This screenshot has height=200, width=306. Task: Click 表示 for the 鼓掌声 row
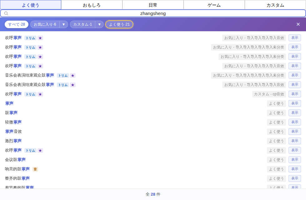(x=295, y=113)
